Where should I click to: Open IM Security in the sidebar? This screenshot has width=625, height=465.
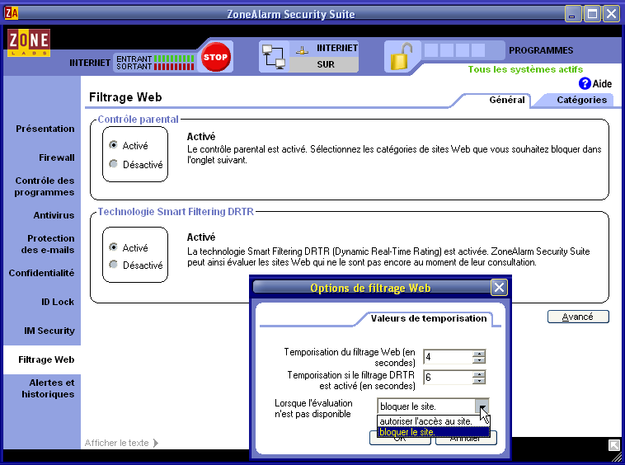[49, 331]
